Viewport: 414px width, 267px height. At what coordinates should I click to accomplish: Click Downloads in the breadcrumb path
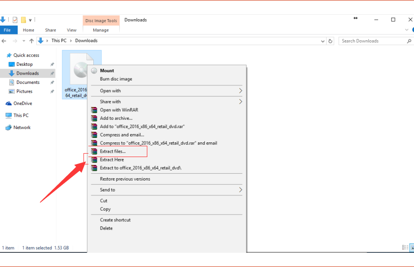[86, 41]
